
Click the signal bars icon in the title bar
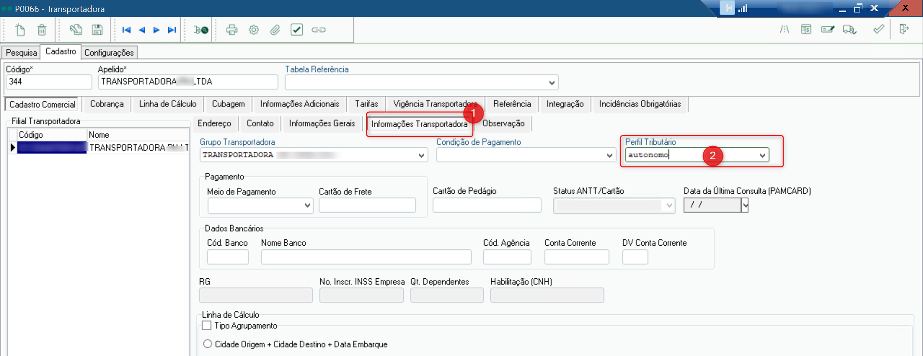(743, 8)
